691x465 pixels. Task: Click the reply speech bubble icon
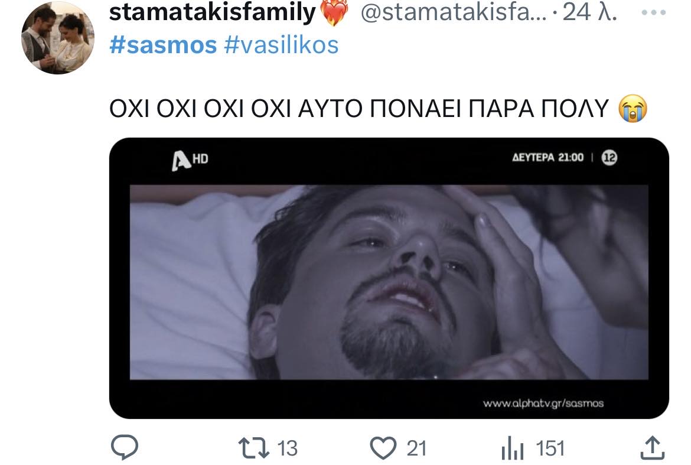point(125,448)
